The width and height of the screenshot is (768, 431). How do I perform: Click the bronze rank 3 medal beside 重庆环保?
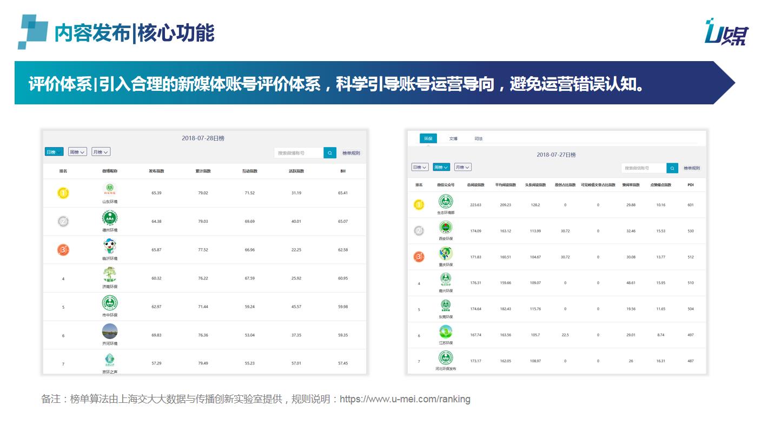coord(419,257)
